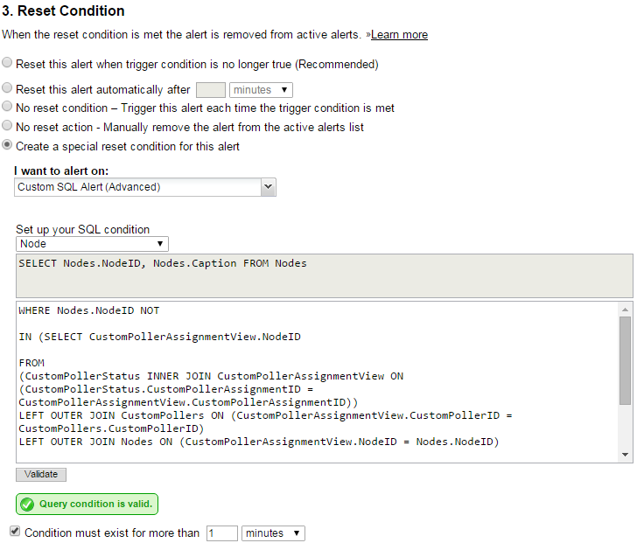Select 'Reset this alert automatically after' radio
The width and height of the screenshot is (644, 550).
pyautogui.click(x=7, y=87)
